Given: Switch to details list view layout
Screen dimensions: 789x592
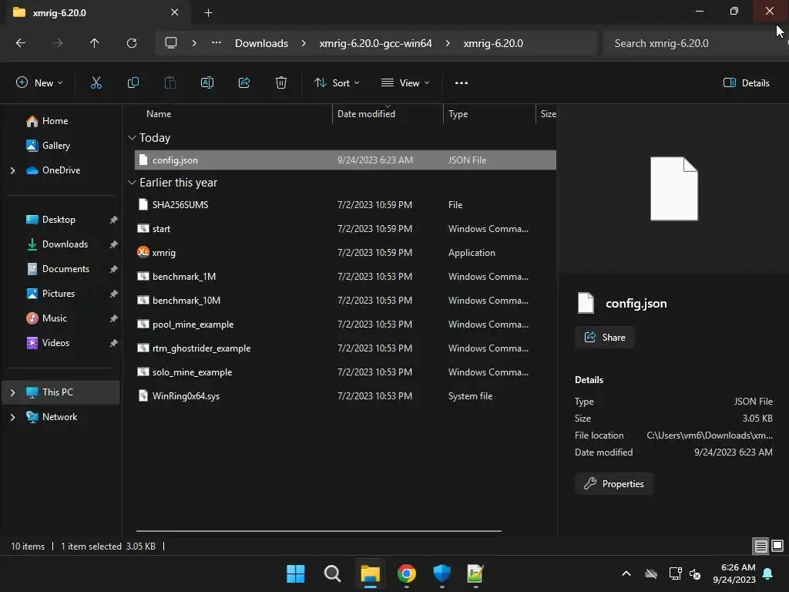Looking at the screenshot, I should [x=760, y=546].
